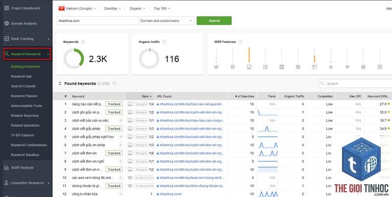Open Keyword Gap in sidebar
392x197 pixels.
[21, 76]
